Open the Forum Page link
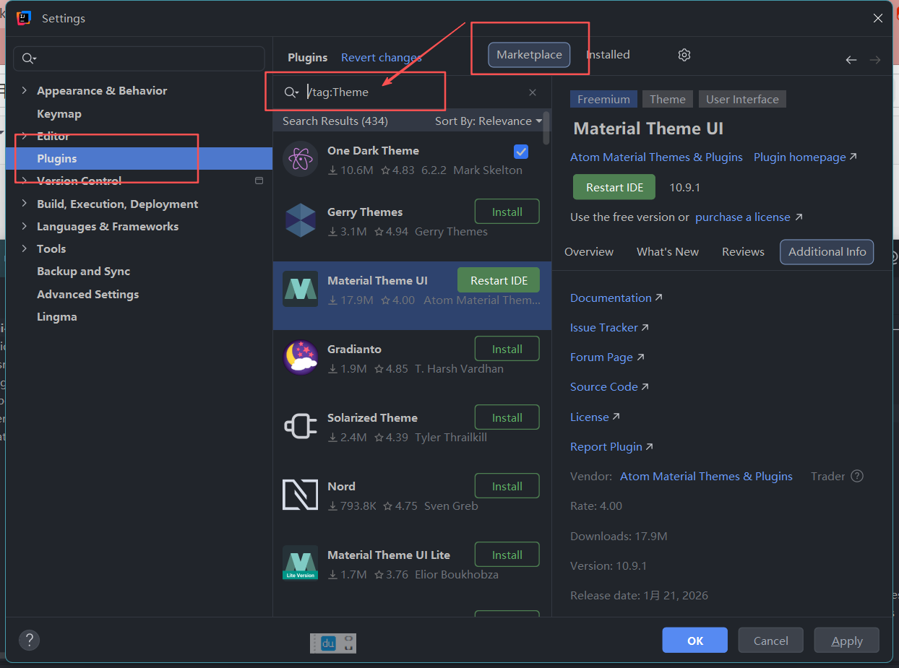Image resolution: width=899 pixels, height=668 pixels. 607,357
